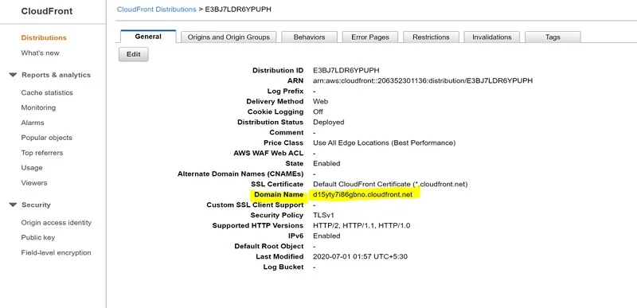Click the Default Root Object label
The width and height of the screenshot is (637, 308).
tap(269, 246)
